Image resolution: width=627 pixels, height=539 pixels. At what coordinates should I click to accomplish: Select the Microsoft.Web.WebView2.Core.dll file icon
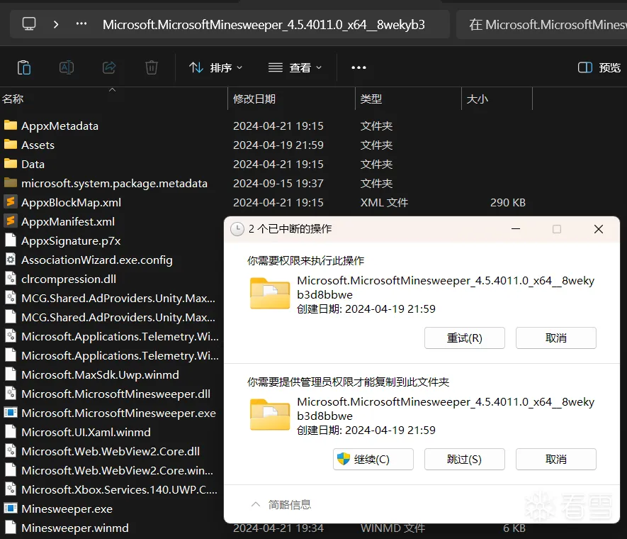click(x=11, y=451)
